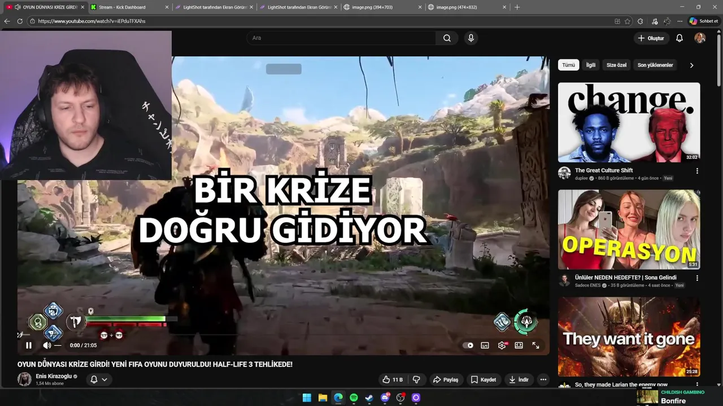Switch to the image.png (394×703) tab
This screenshot has width=723, height=406.
(383, 7)
